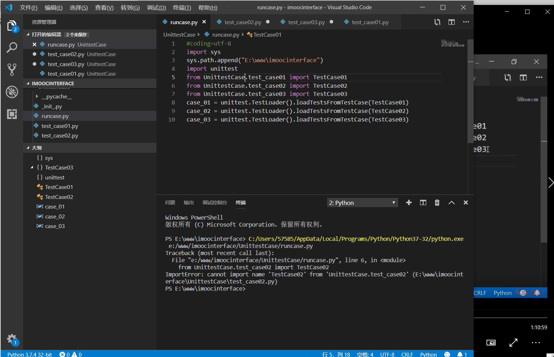The image size is (554, 357).
Task: Switch to the Output panel tab
Action: coord(189,202)
